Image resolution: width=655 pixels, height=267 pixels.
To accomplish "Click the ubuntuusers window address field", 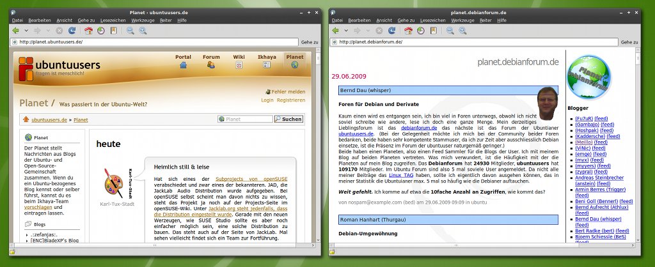I will pos(155,42).
